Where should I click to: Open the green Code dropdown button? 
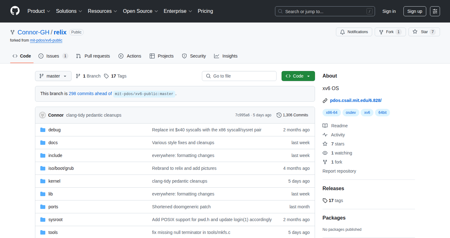298,76
